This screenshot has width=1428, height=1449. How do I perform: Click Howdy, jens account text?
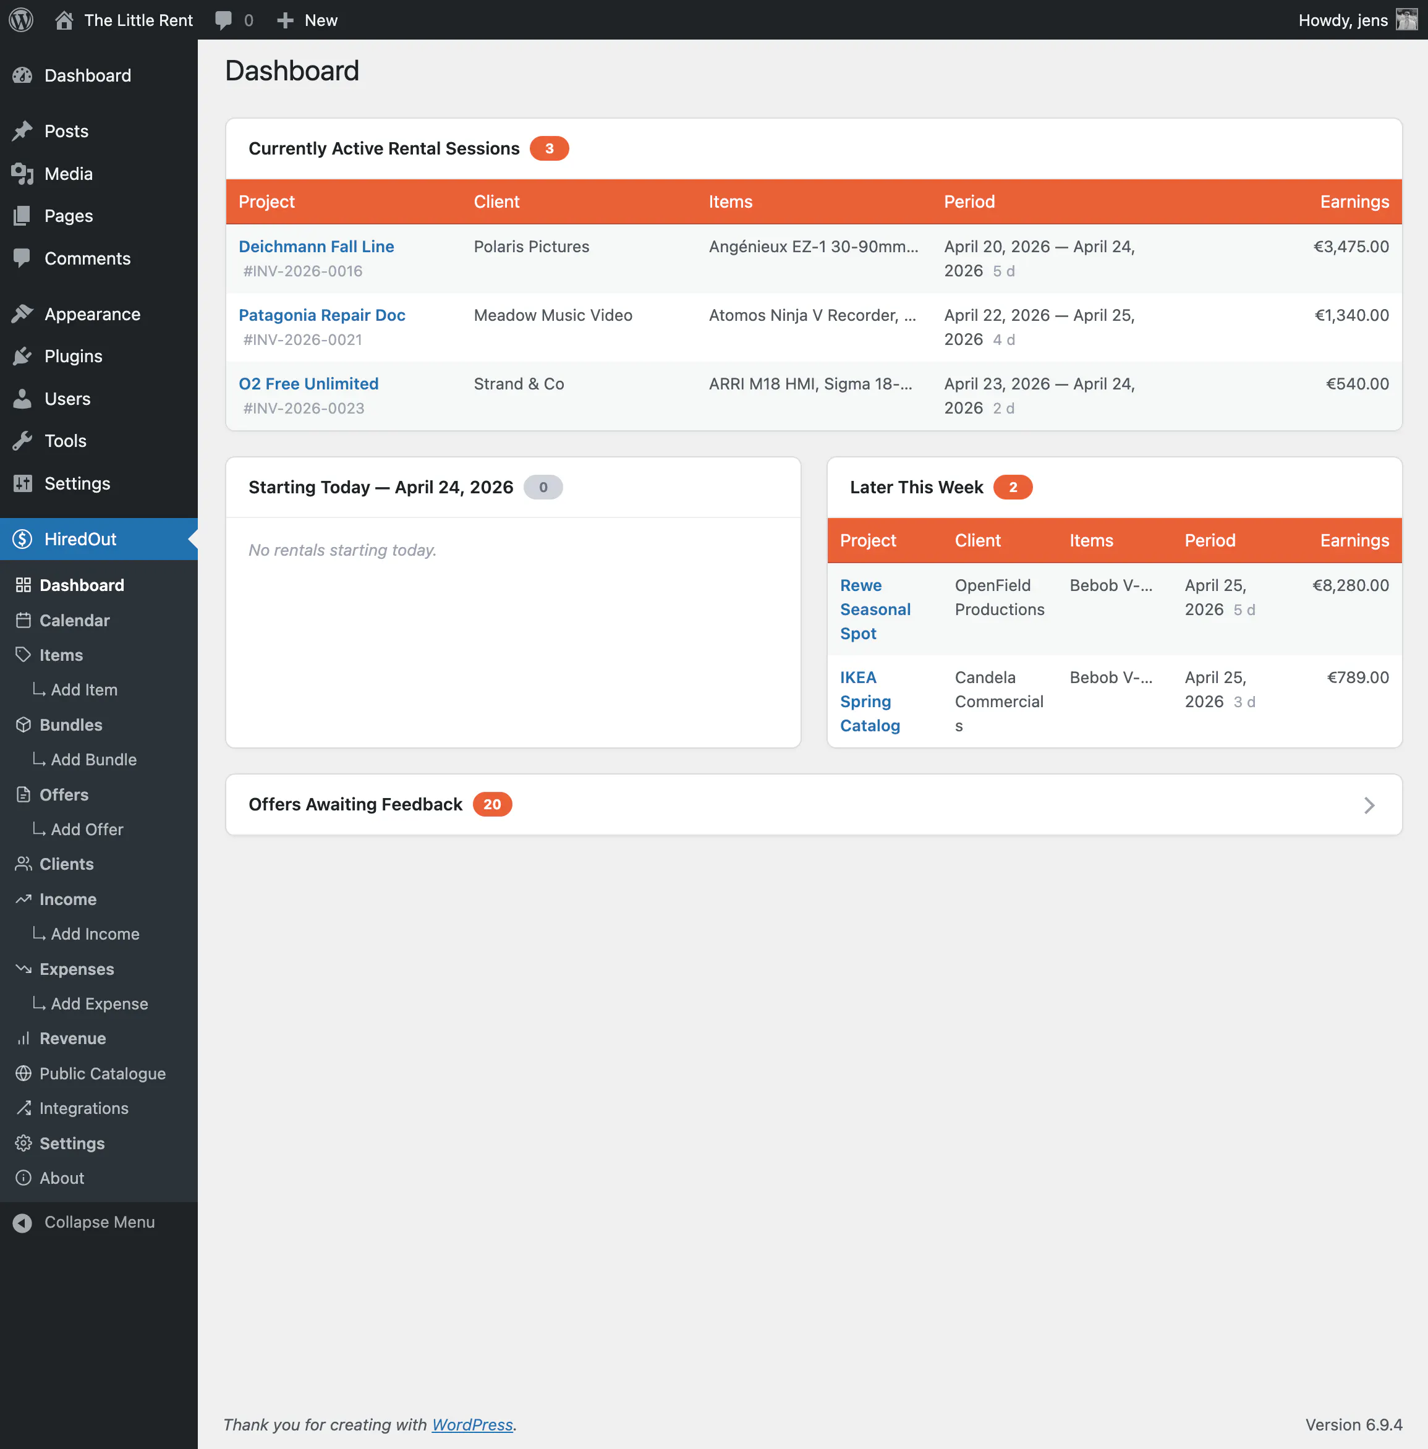point(1343,20)
